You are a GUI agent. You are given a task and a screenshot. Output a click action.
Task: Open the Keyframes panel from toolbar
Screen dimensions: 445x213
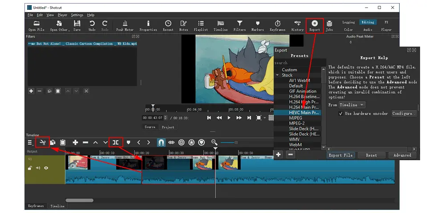pos(278,26)
